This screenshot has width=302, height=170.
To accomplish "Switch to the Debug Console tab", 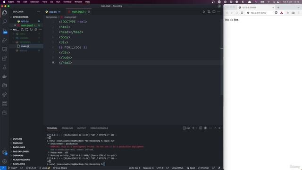I will pos(99,128).
